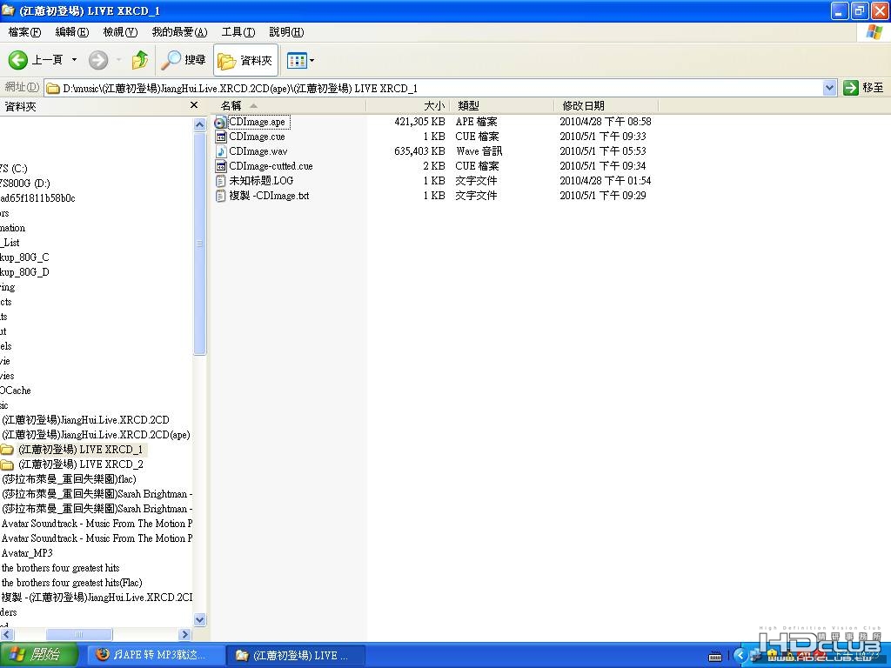Select the (D:) drive in tree
This screenshot has height=668, width=891.
tap(25, 184)
